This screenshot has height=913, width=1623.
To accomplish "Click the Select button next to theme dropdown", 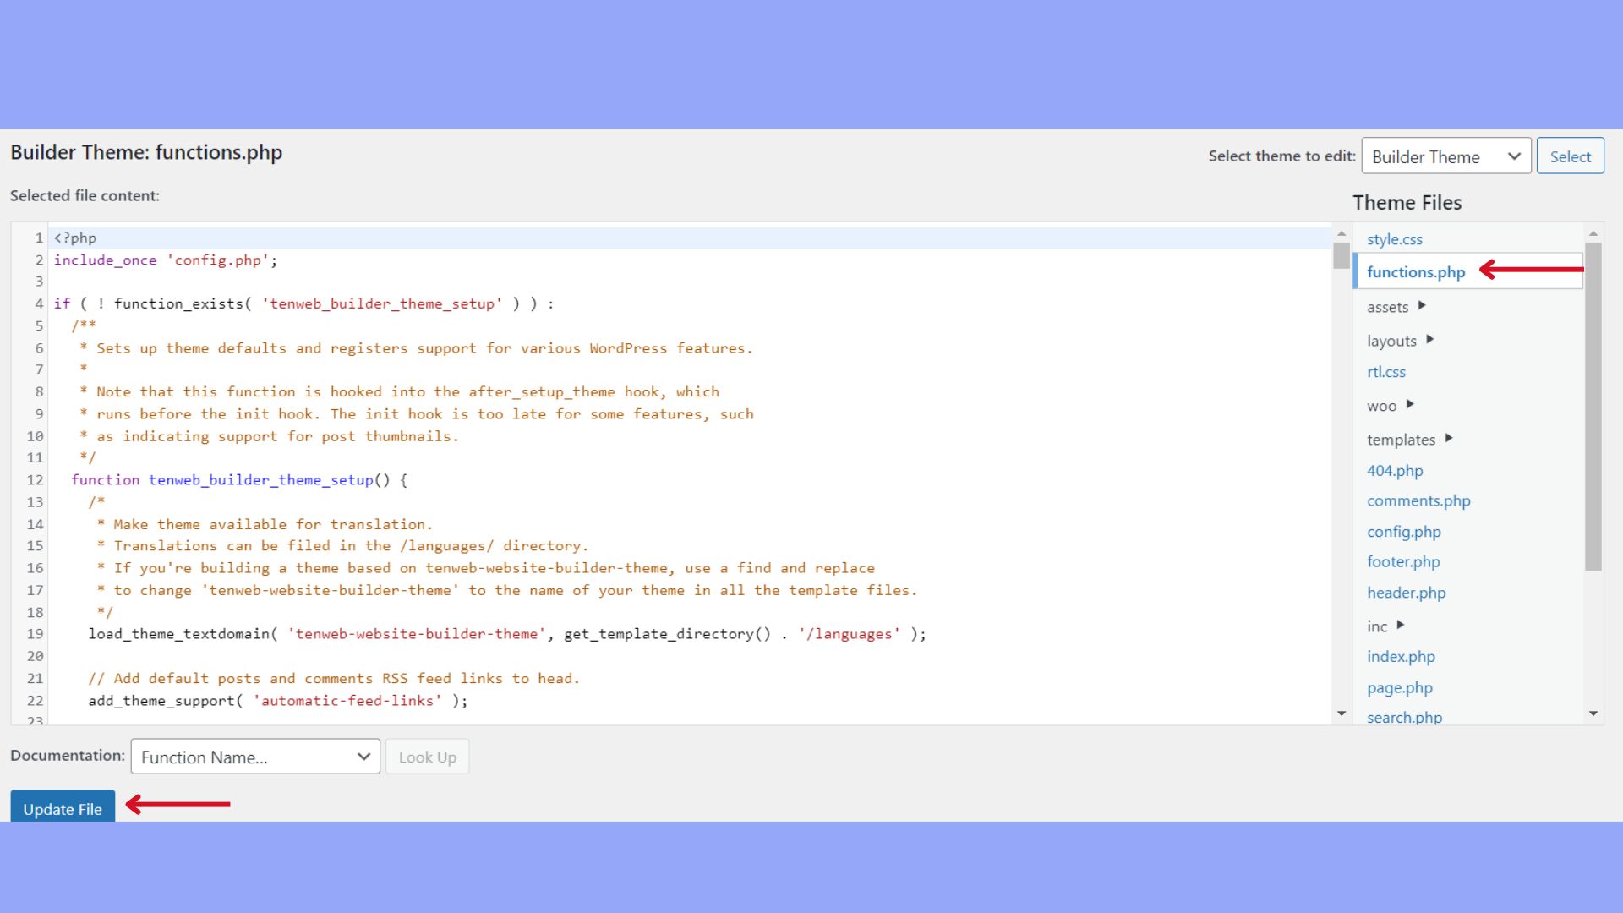I will click(1570, 156).
